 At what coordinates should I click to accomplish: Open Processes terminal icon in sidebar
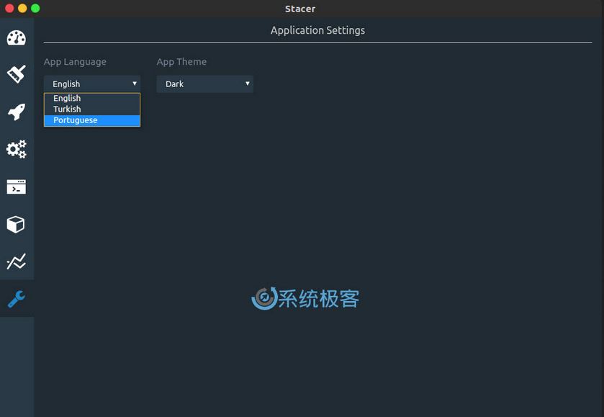(16, 187)
